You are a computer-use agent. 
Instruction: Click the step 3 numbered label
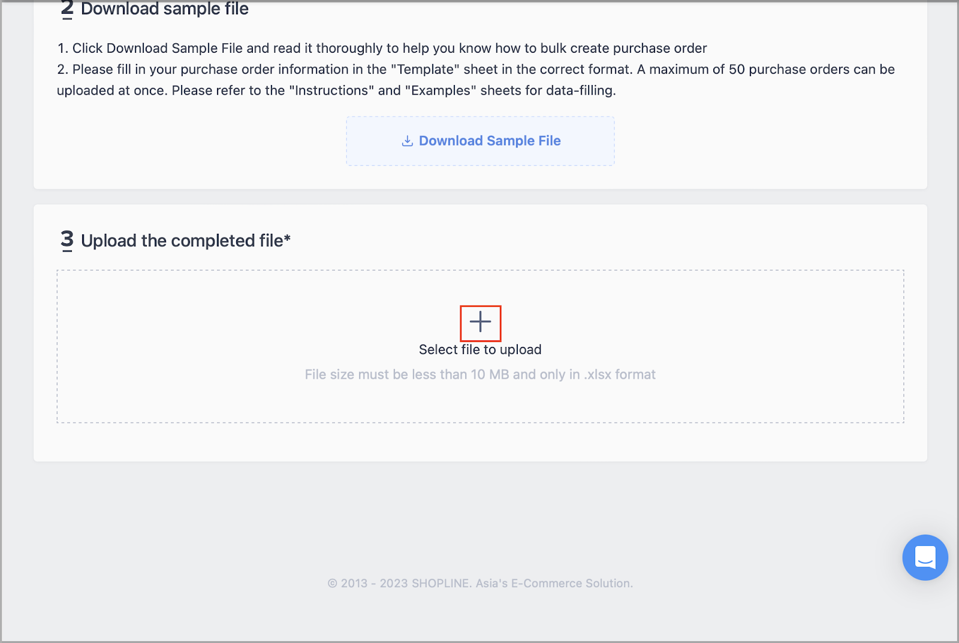point(67,240)
